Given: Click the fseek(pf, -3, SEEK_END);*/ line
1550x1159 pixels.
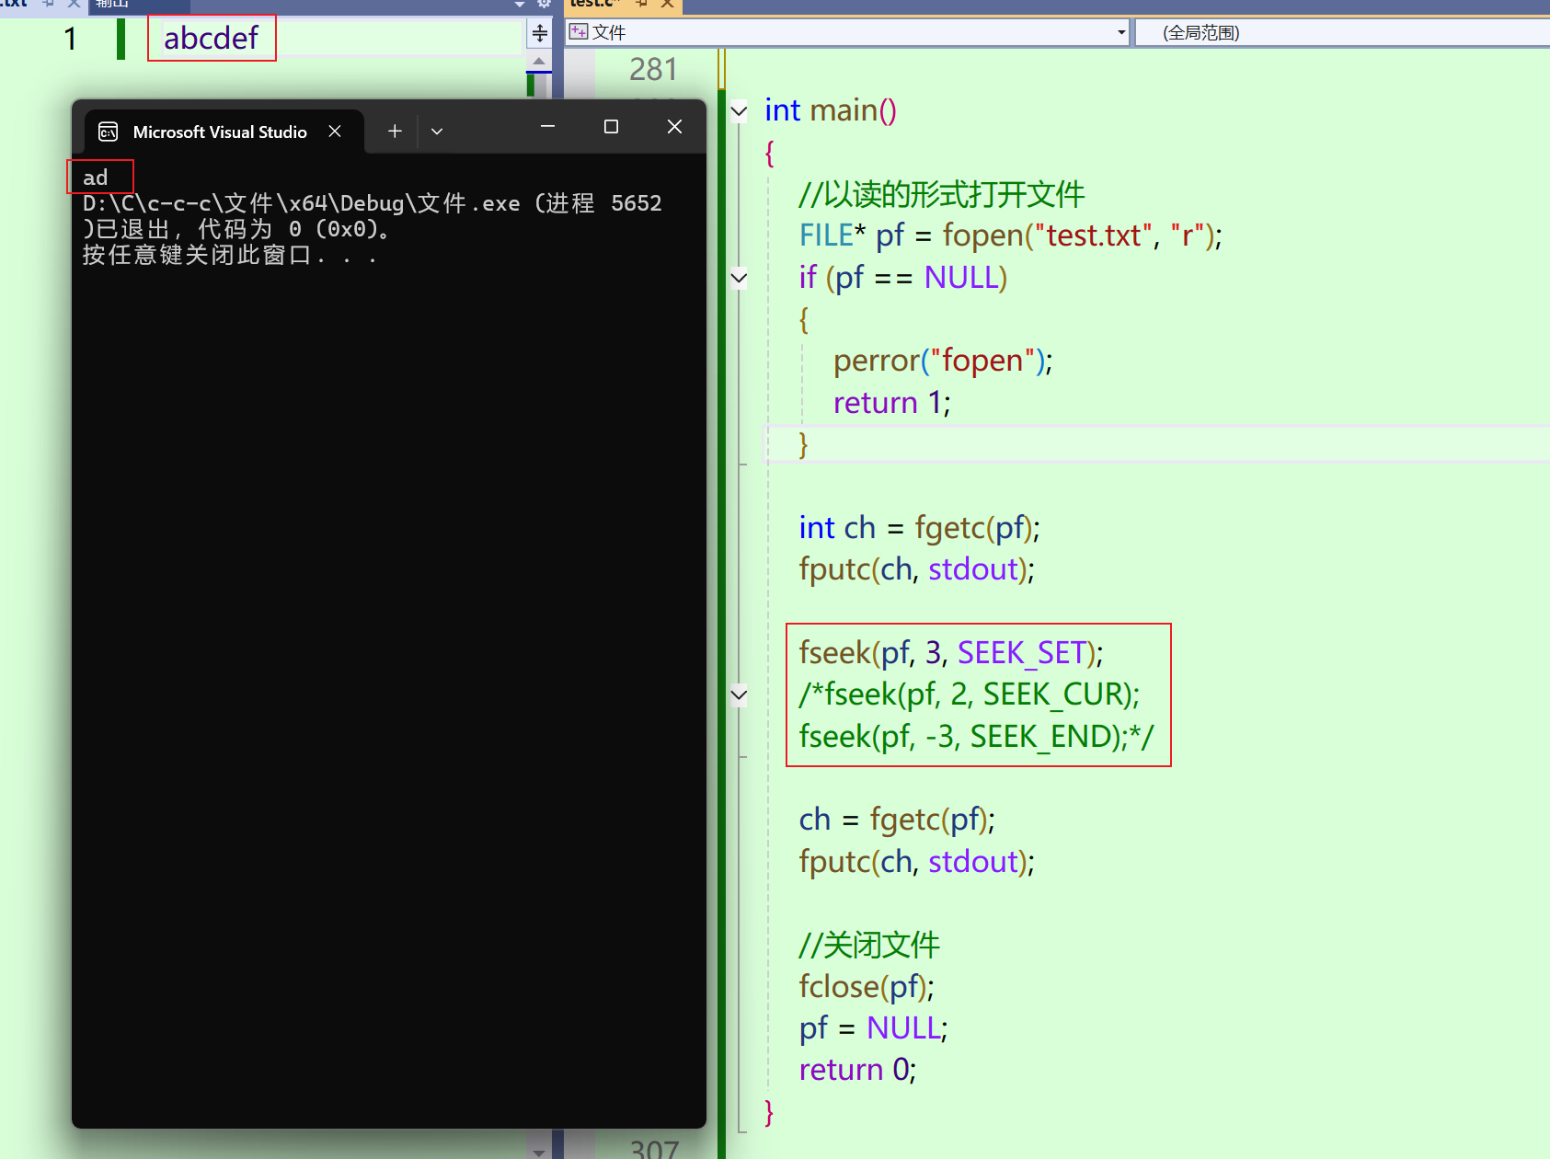Looking at the screenshot, I should click(x=976, y=737).
